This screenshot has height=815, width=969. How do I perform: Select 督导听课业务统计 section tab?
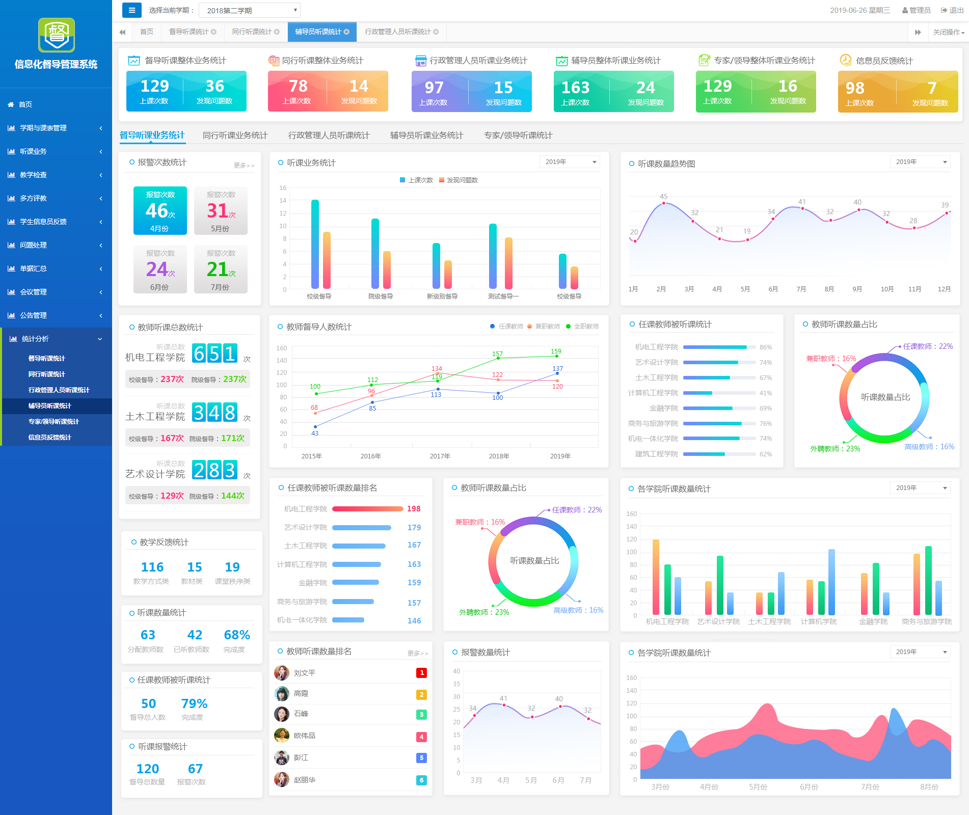click(152, 135)
